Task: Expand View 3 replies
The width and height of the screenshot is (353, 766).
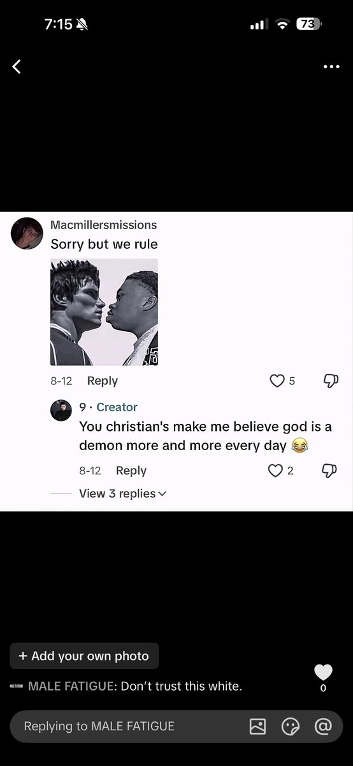Action: (x=122, y=493)
